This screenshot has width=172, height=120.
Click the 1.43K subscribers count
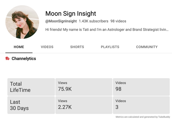(x=94, y=21)
